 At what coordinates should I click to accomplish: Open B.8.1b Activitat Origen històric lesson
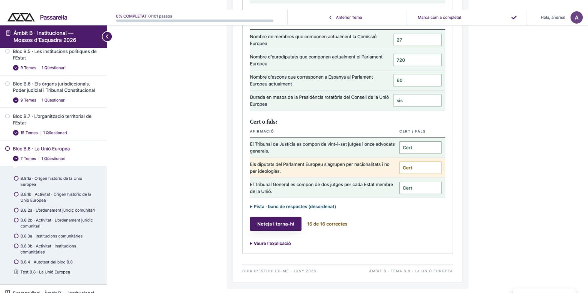point(56,197)
